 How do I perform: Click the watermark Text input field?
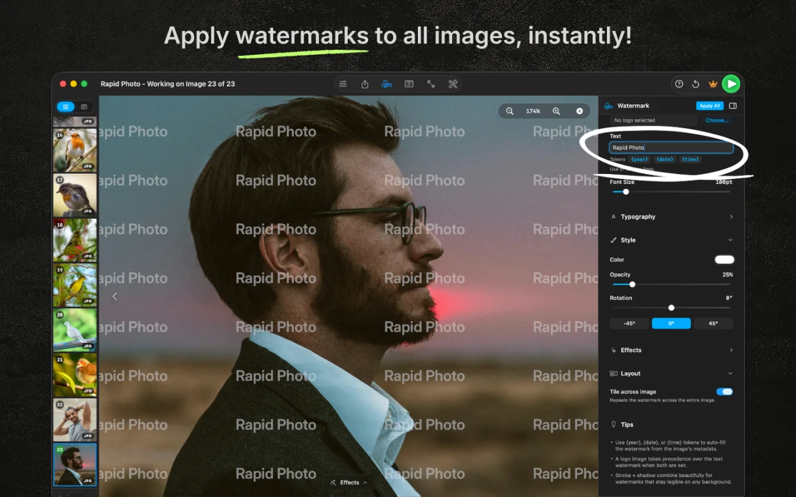pos(671,147)
